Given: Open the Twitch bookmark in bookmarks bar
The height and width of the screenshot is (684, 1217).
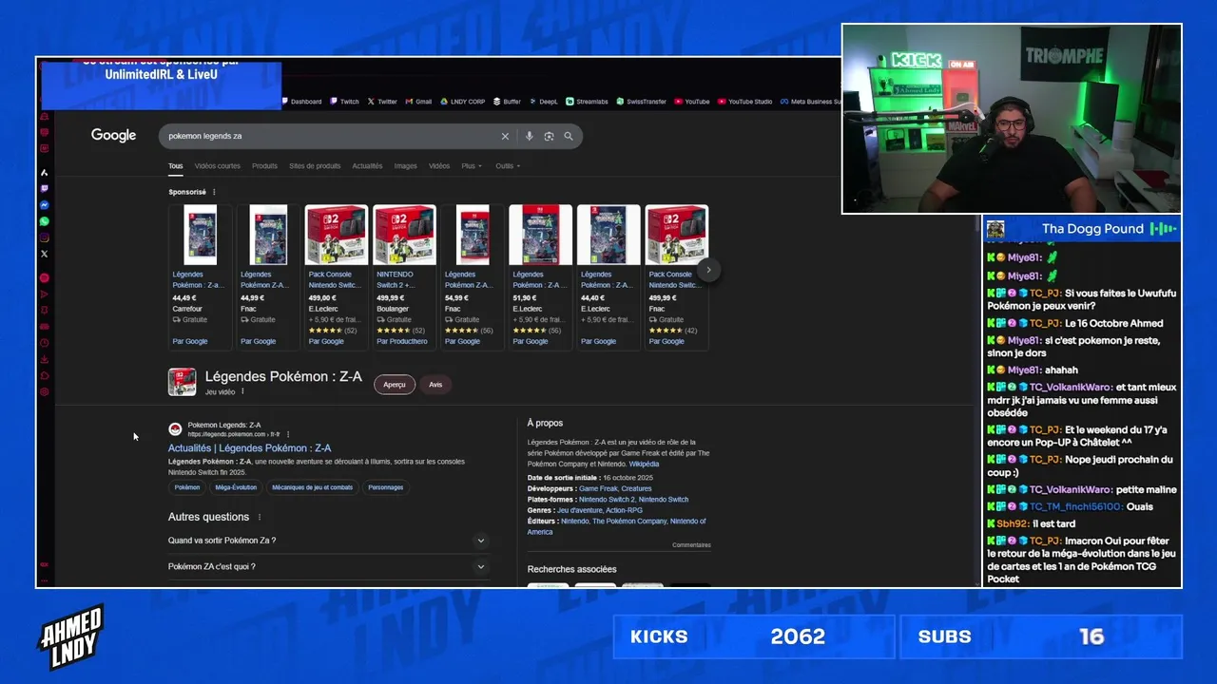Looking at the screenshot, I should click(x=345, y=102).
